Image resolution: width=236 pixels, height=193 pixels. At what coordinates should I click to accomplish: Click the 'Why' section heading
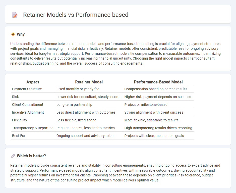click(21, 34)
